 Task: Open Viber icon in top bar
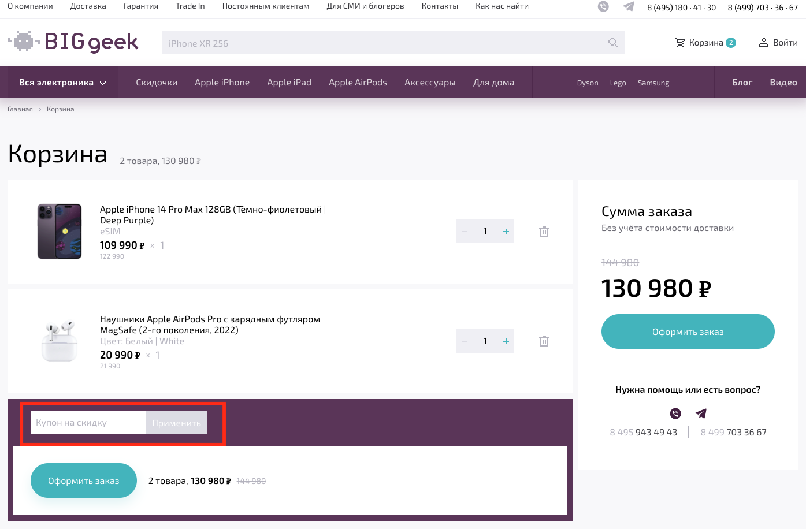(603, 6)
